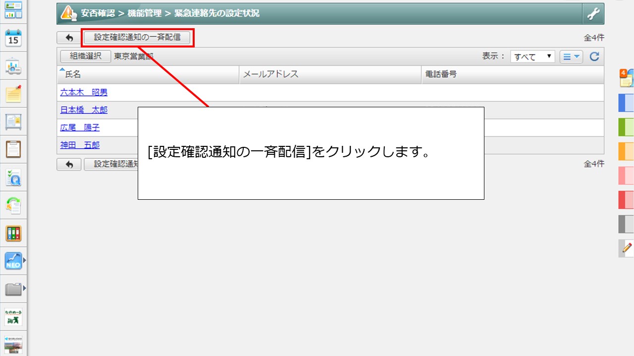Select the green sticky note color swatch
Image resolution: width=634 pixels, height=356 pixels.
click(627, 127)
